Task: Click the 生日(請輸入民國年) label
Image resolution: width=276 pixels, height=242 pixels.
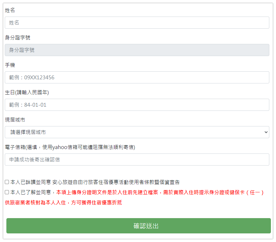Action: pos(27,93)
